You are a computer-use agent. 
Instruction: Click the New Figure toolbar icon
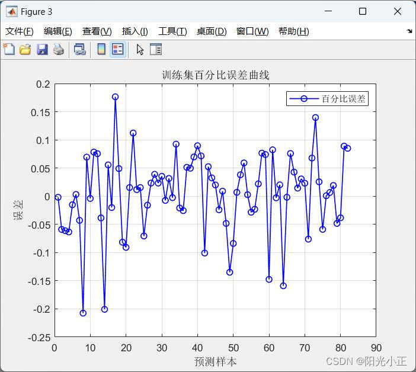(x=9, y=49)
